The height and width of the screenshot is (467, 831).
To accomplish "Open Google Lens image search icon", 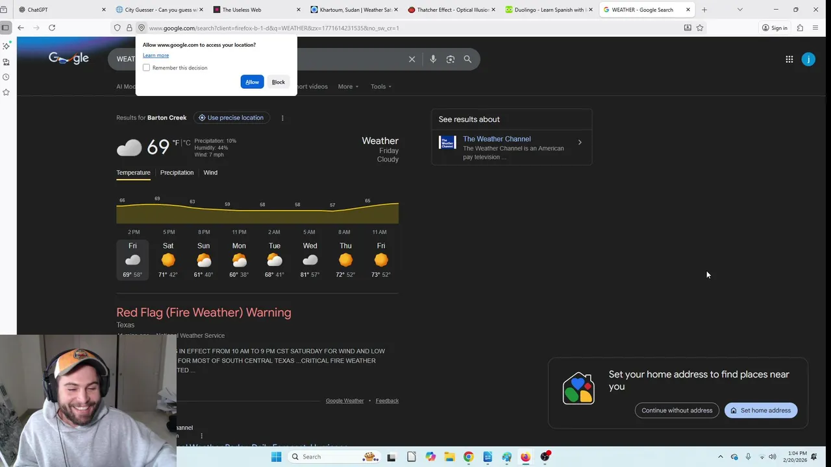I will [451, 59].
